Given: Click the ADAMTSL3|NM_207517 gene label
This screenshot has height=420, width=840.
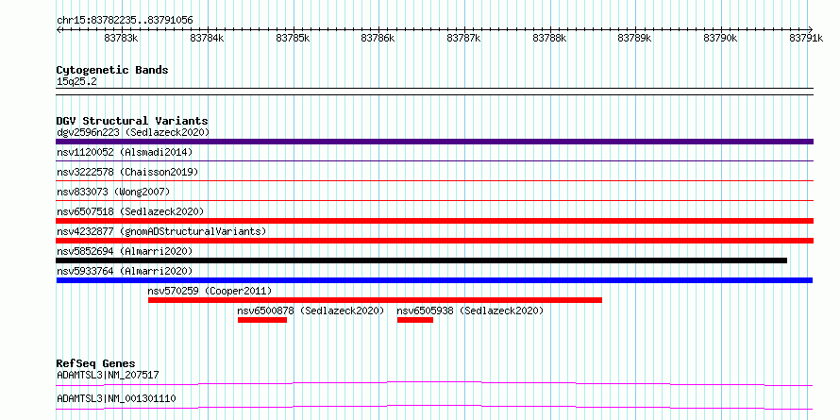Looking at the screenshot, I should (x=108, y=375).
